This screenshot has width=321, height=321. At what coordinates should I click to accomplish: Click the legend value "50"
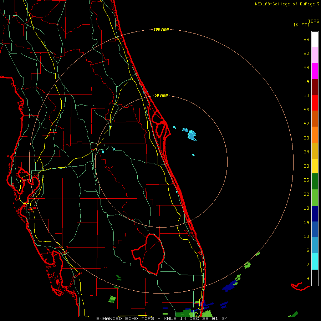[x=306, y=95]
